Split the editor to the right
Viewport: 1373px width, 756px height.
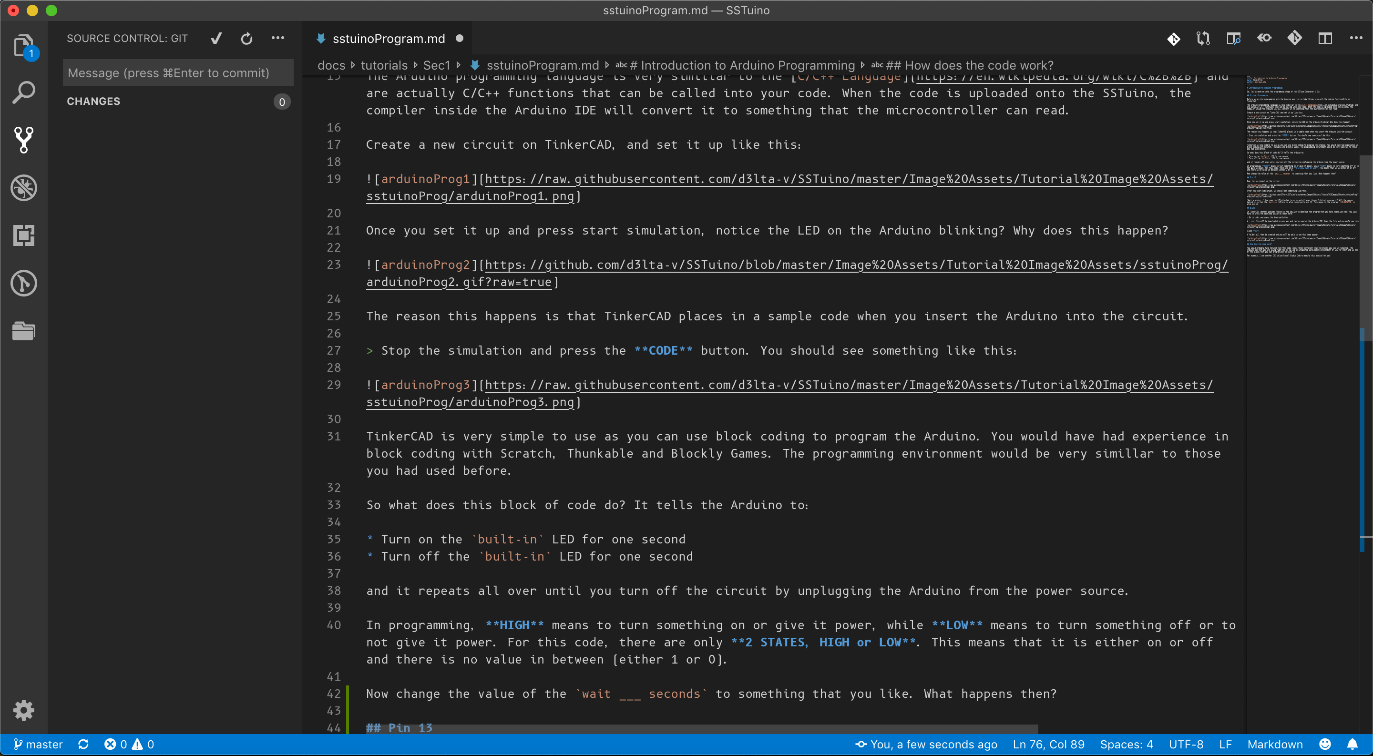click(1325, 38)
